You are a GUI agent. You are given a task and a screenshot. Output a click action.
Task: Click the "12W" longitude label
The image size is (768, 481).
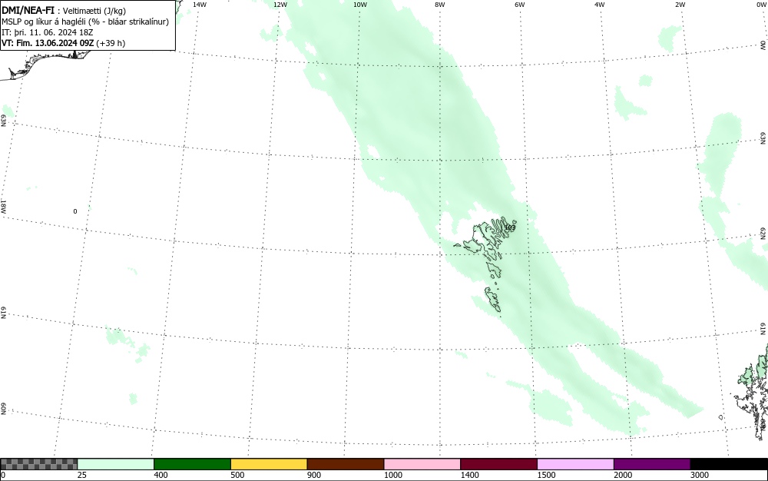coord(280,5)
